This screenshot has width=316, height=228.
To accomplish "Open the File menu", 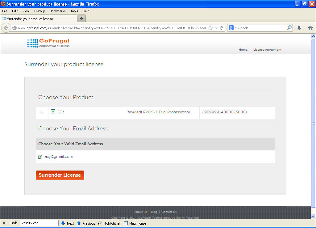I will pyautogui.click(x=5, y=11).
